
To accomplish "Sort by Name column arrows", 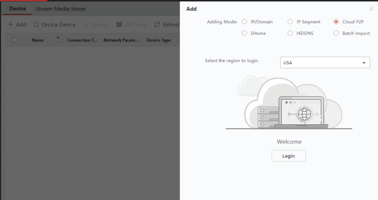I will (58, 40).
